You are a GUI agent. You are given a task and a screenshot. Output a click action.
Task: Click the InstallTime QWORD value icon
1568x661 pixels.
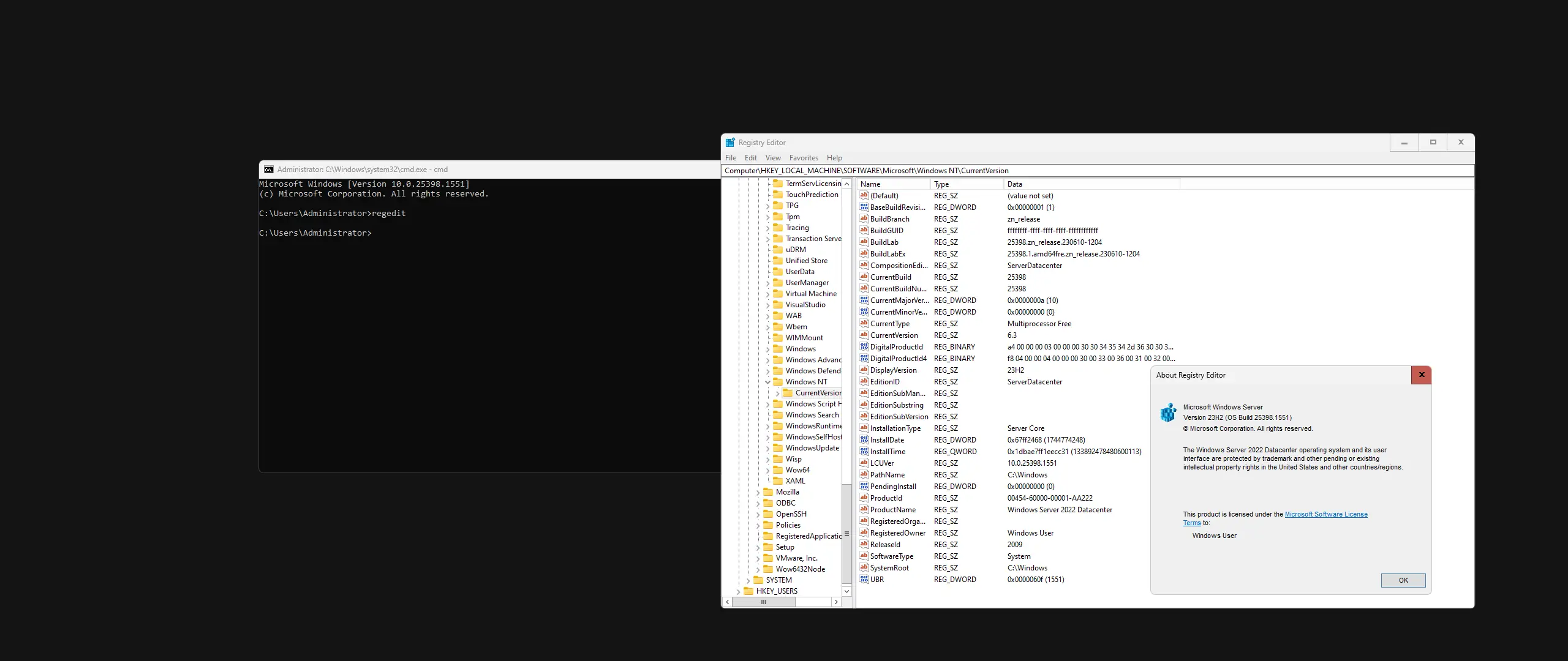tap(864, 451)
